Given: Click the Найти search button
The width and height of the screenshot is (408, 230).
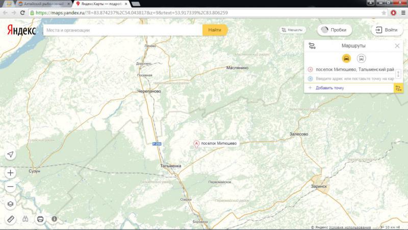Looking at the screenshot, I should (215, 30).
